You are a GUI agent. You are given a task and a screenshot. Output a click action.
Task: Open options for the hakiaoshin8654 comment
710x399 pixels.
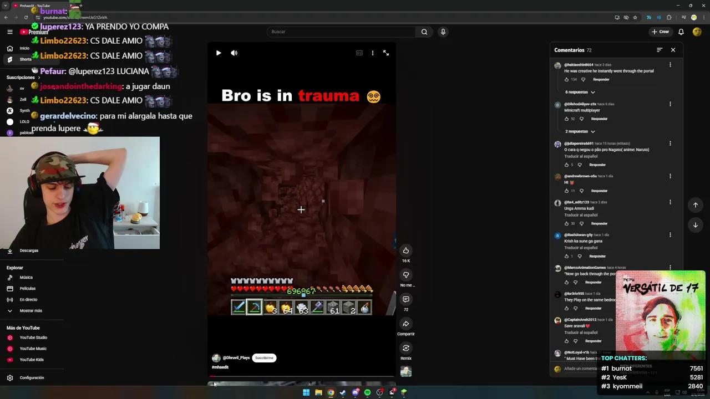point(670,65)
